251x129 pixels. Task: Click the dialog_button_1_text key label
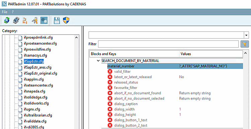(131, 120)
